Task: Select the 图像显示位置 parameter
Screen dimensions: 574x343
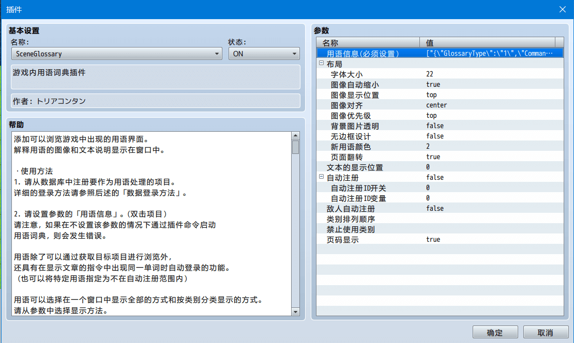Action: pyautogui.click(x=440, y=95)
